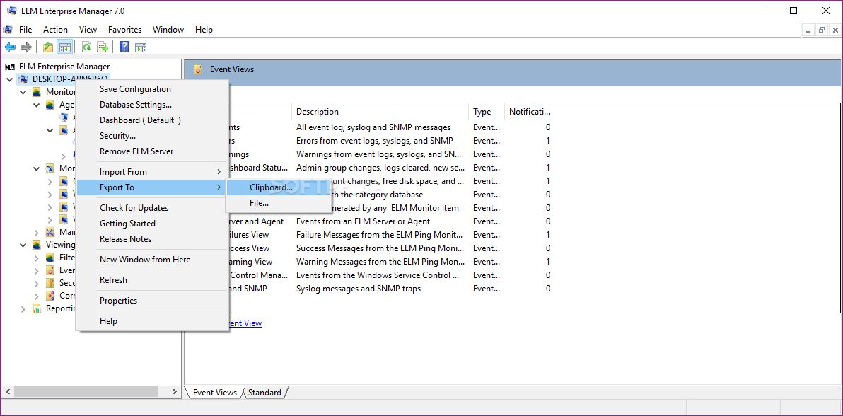Open the Favorites menu

(124, 30)
